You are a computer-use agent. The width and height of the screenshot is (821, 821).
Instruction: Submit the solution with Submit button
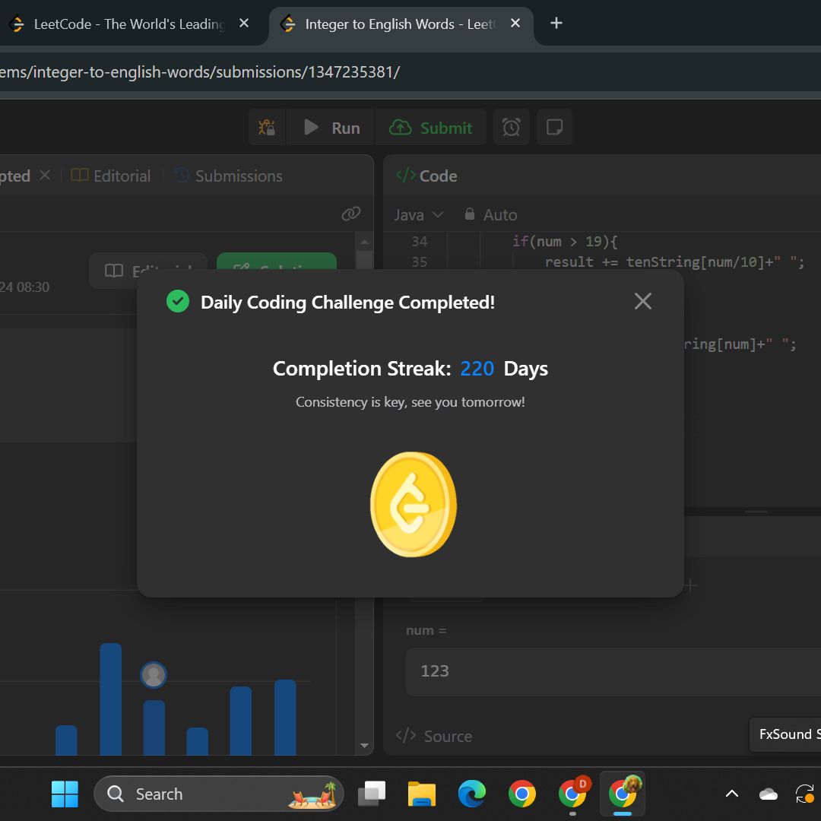431,128
